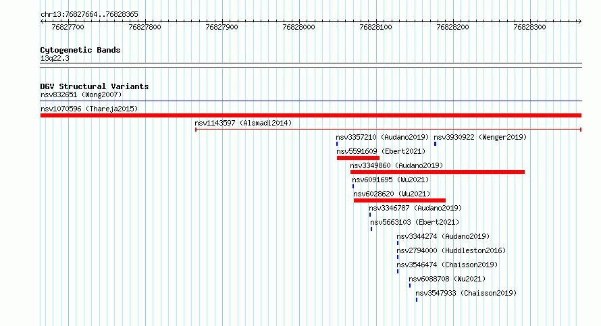Click the nsv832651 (Wong2007) variant label
The width and height of the screenshot is (601, 326).
coord(81,94)
